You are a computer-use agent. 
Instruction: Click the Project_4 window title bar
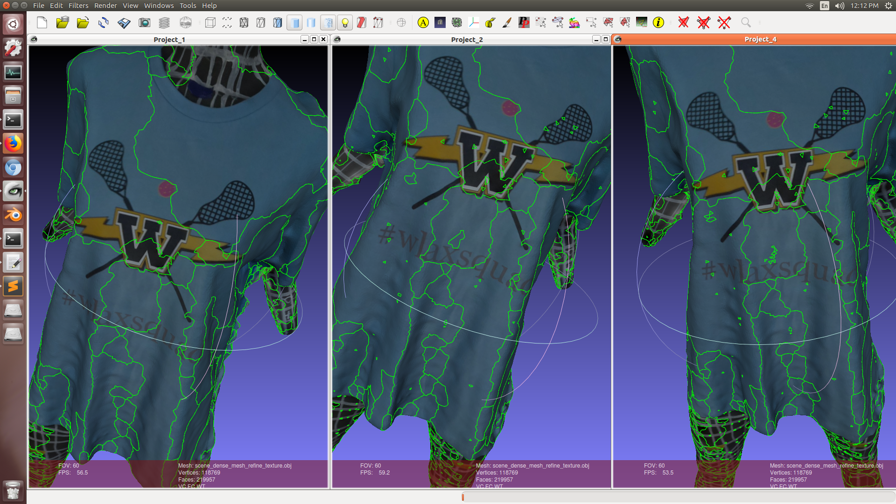[x=760, y=39]
